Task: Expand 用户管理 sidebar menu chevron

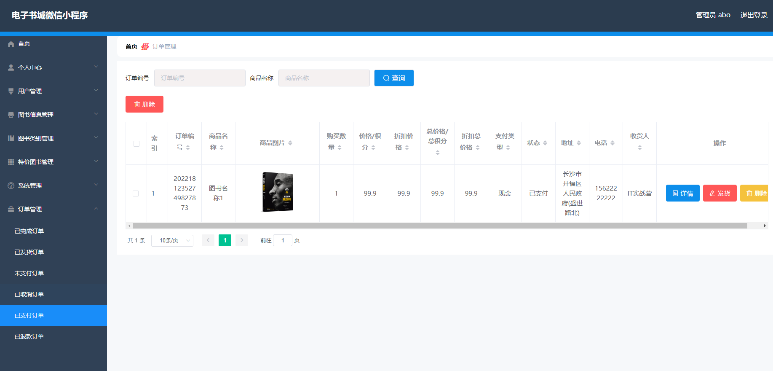Action: coord(96,90)
